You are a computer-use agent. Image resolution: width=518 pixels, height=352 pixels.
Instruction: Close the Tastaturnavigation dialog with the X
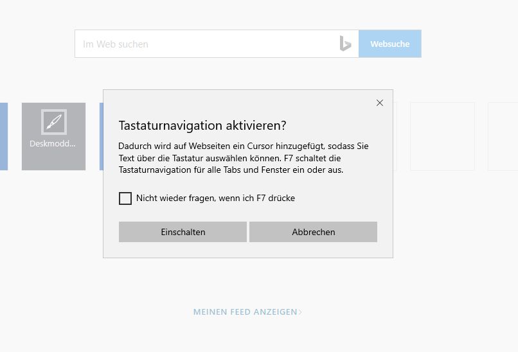(380, 103)
